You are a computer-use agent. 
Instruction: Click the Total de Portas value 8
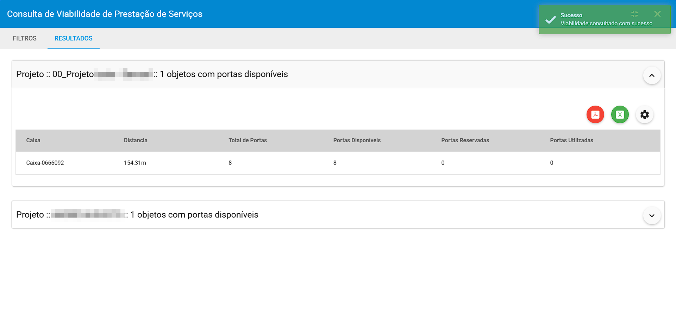click(230, 163)
